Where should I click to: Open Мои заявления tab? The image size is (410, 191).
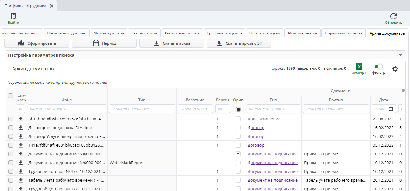tap(303, 33)
